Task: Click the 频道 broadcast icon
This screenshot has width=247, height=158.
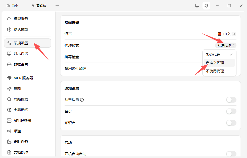Action: [9, 131]
